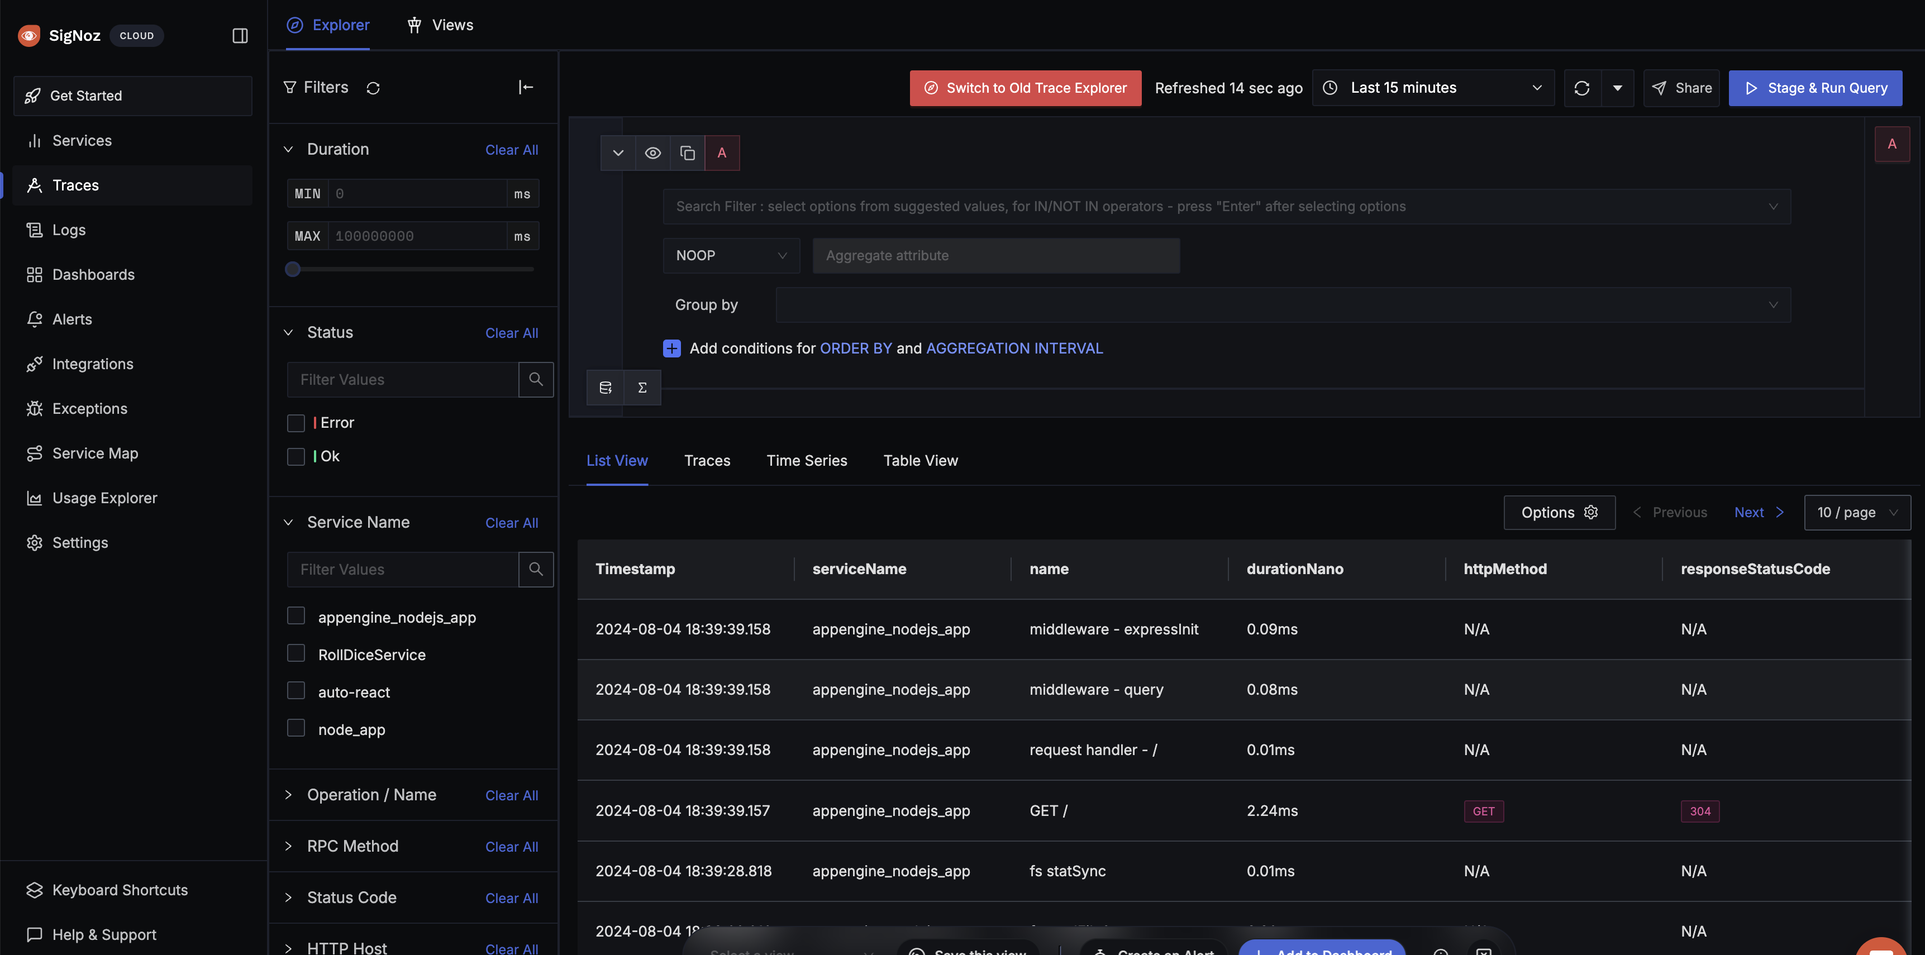Click the Search Filter input
The image size is (1925, 955).
[1226, 206]
